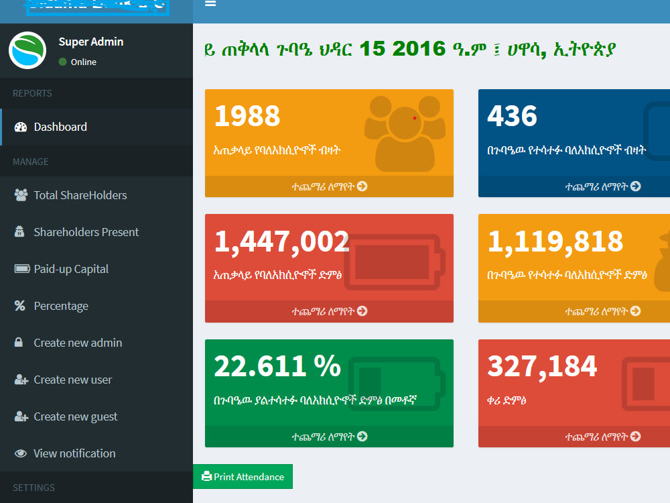
Task: Click the 1988 total shareholders number
Action: 247,116
